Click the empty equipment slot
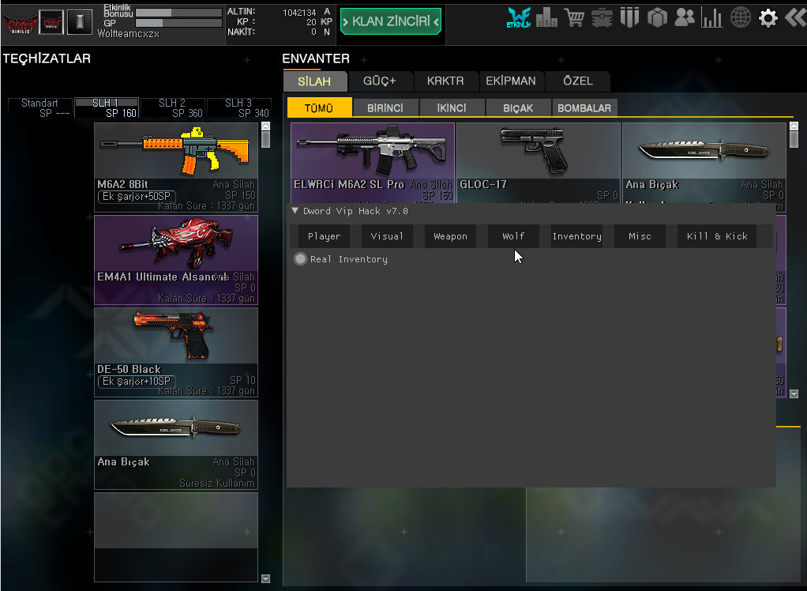The image size is (807, 591). coord(176,537)
